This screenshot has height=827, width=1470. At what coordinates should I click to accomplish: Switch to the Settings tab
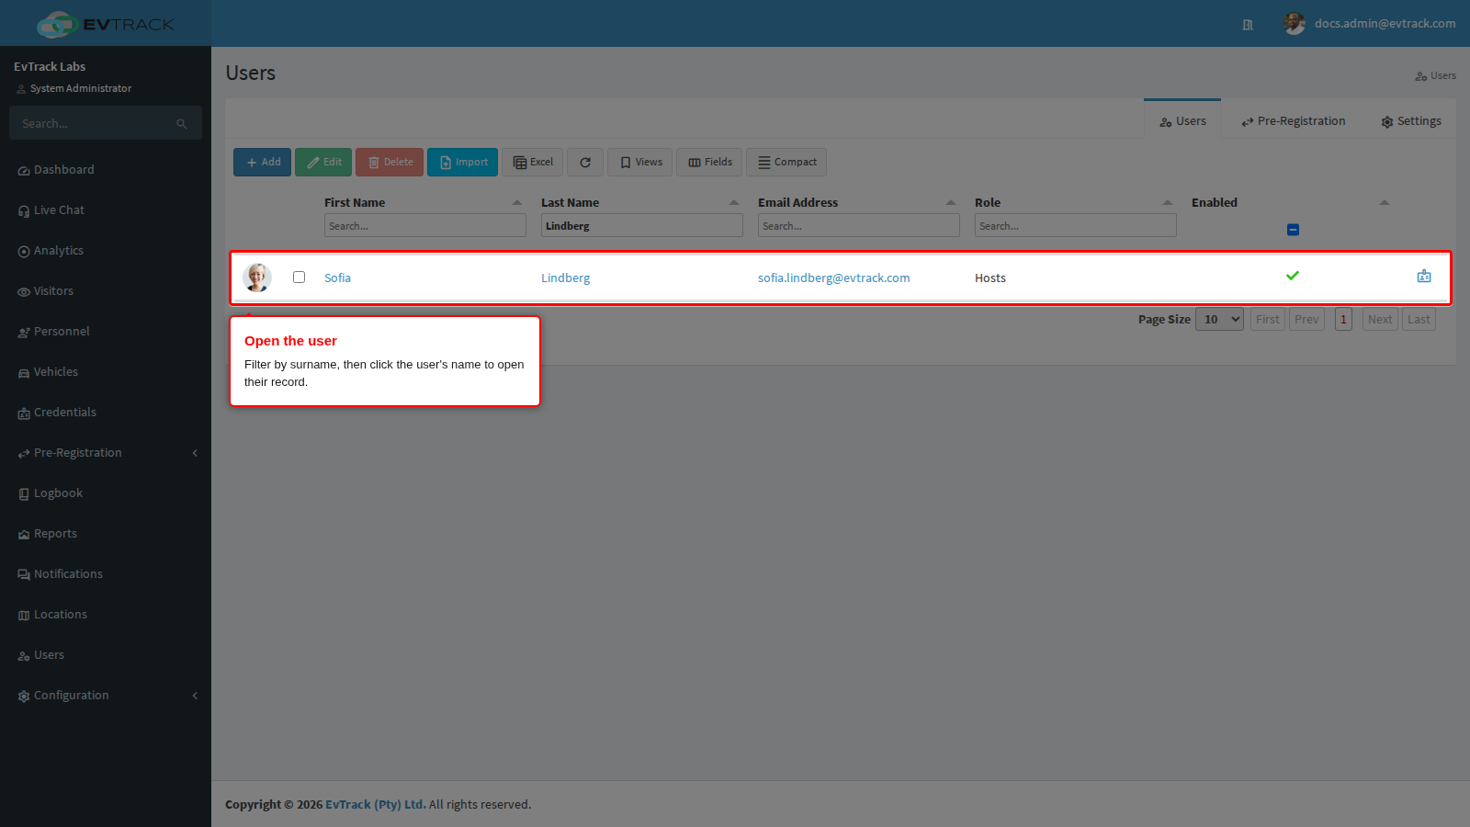click(x=1411, y=121)
